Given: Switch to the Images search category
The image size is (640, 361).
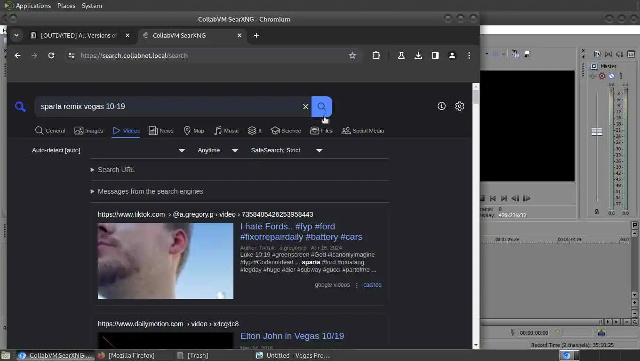Looking at the screenshot, I should pyautogui.click(x=88, y=131).
